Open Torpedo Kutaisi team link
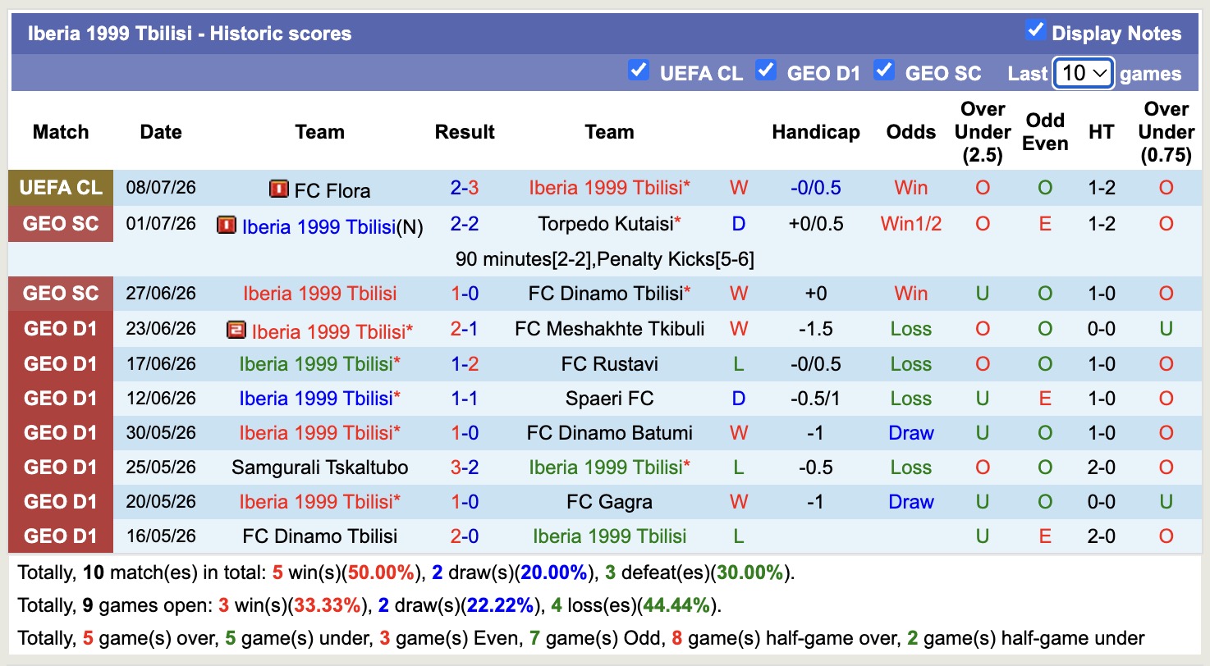Screen dimensions: 1210x666 606,224
